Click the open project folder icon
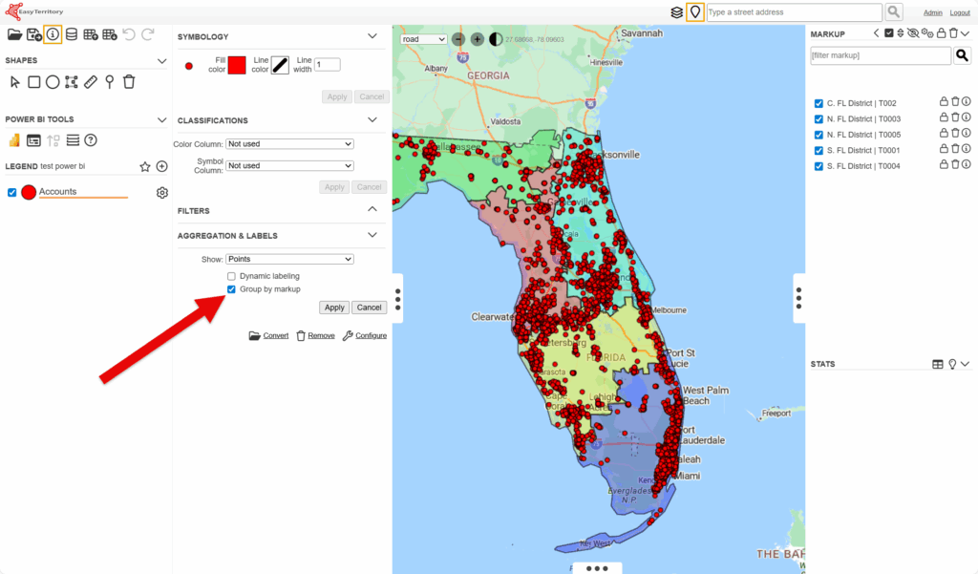The image size is (978, 574). point(14,34)
